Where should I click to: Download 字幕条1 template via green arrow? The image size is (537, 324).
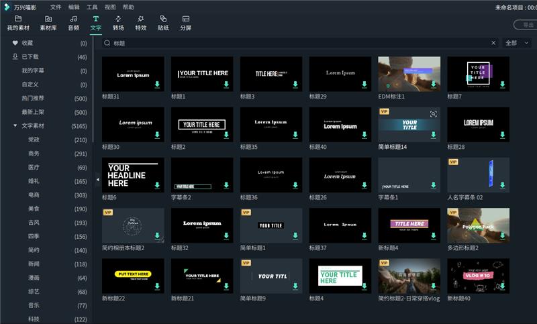pyautogui.click(x=433, y=185)
